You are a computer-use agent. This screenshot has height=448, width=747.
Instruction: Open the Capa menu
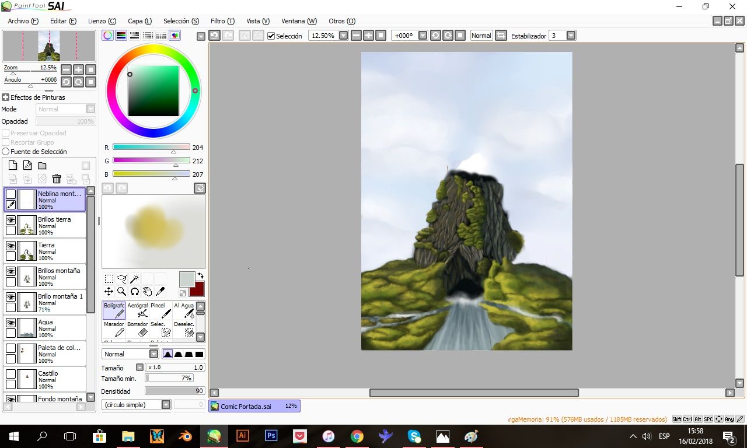pos(140,21)
